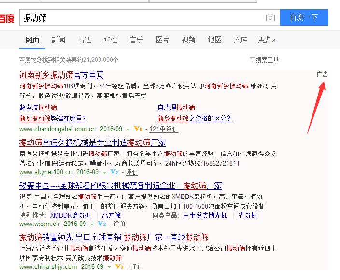Screen dimensions: 340x280
Task: Click the V2 badge beside www.wxxm.cn
Action: [x=102, y=224]
